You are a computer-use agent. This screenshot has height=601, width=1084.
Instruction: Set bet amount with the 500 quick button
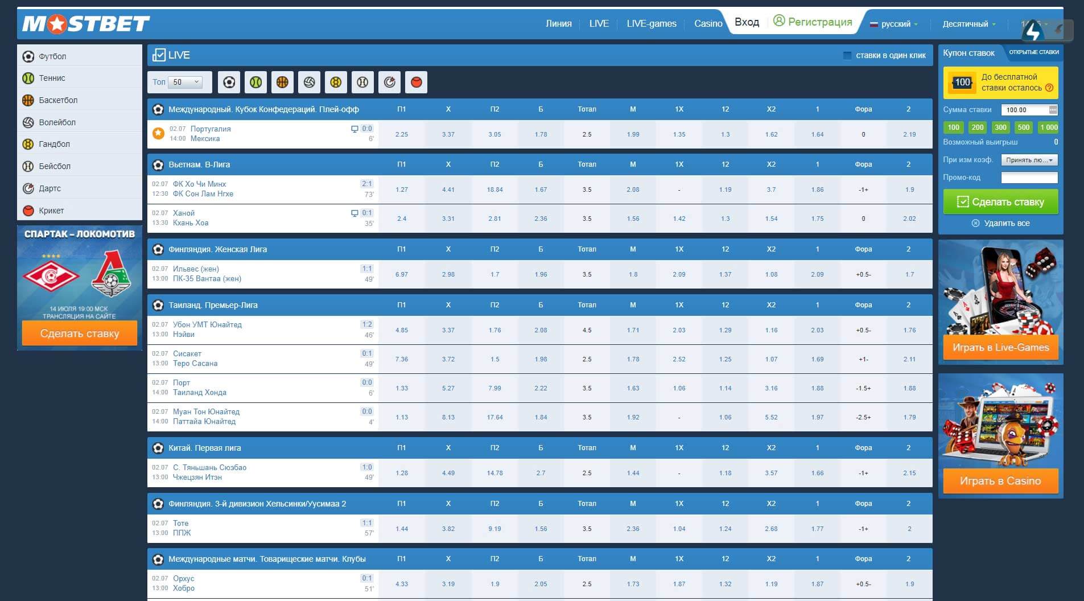(1023, 127)
